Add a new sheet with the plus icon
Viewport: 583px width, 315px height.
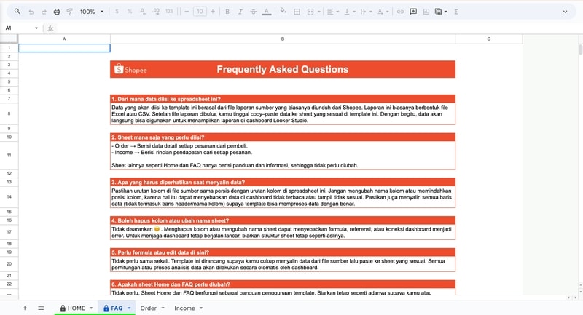pos(25,308)
